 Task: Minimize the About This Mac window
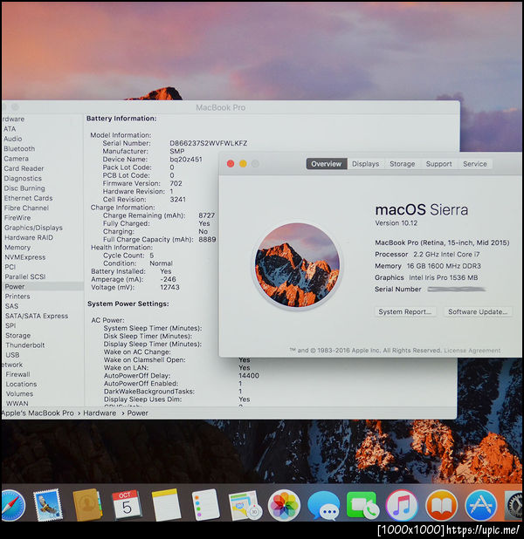point(243,164)
